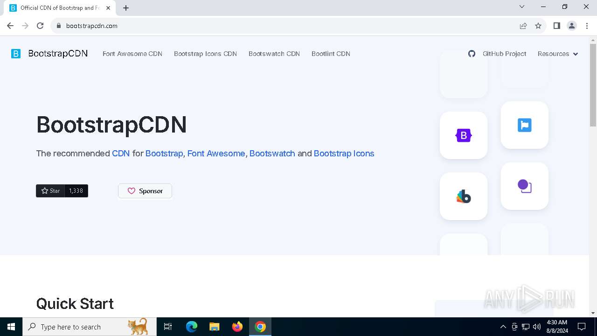Open the tab search chevron in Chrome
The image size is (597, 336).
(522, 7)
